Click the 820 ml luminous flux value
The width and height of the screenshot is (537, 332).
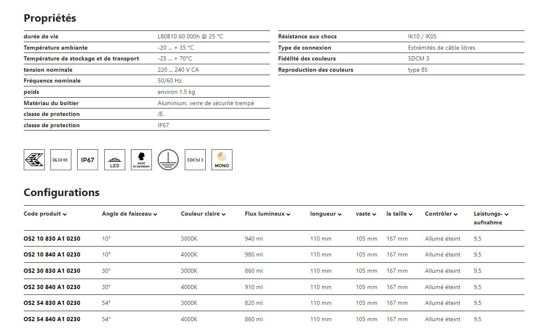(x=254, y=303)
